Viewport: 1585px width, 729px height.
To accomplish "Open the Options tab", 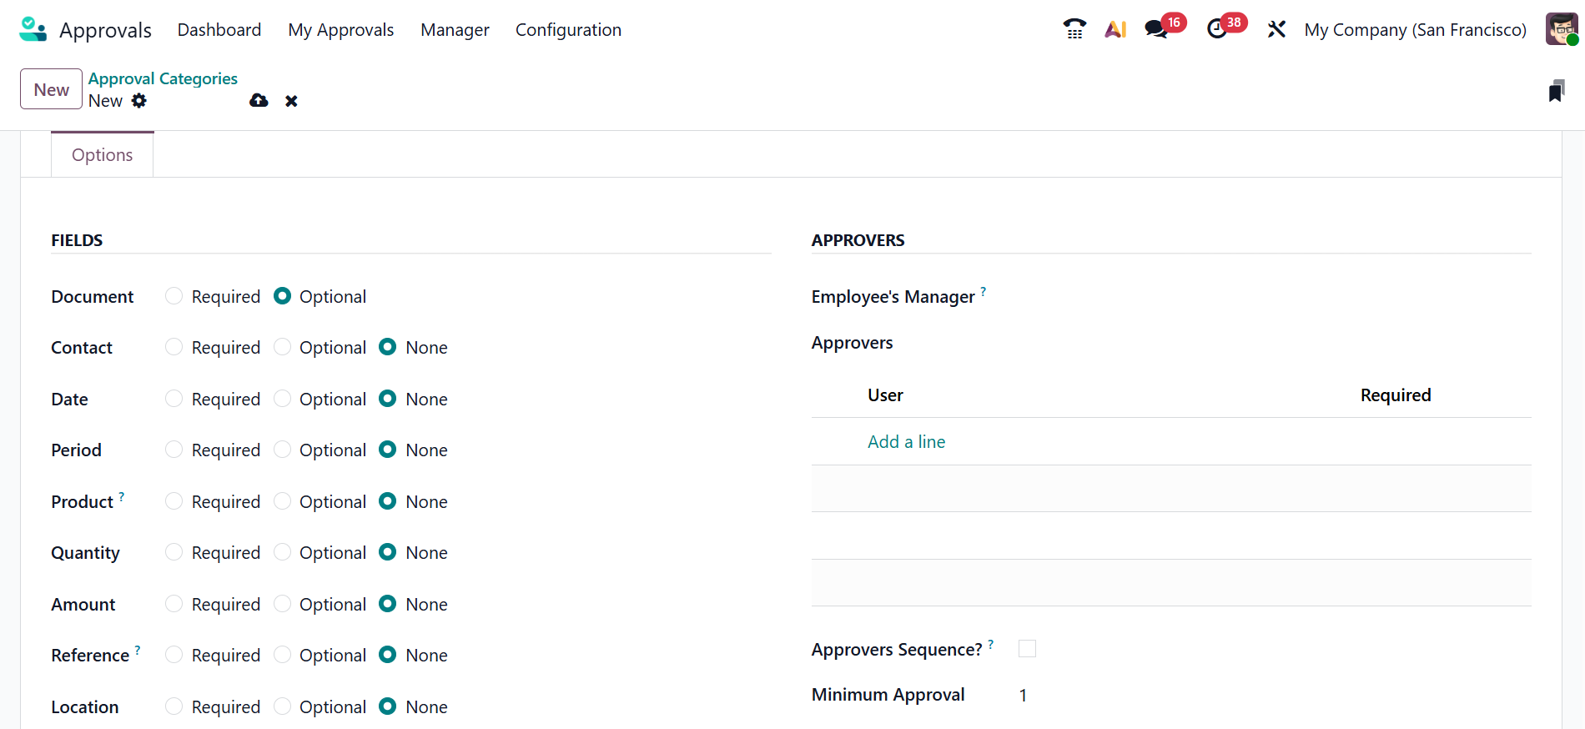I will coord(102,155).
